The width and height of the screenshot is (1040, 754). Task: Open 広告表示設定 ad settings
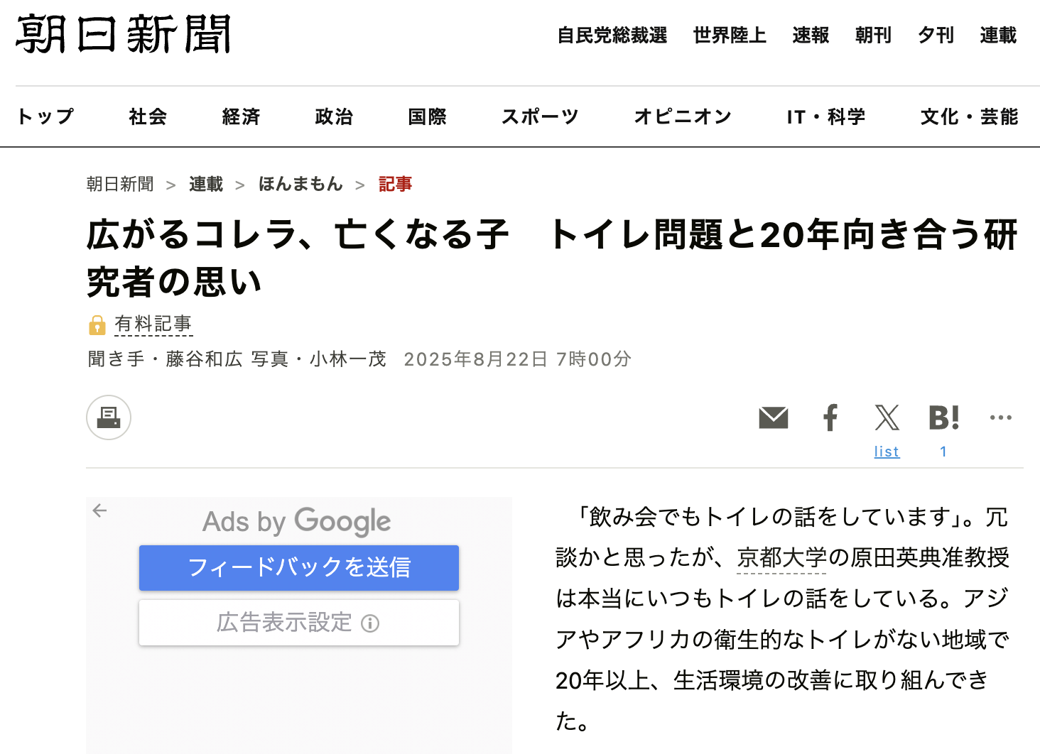point(298,623)
